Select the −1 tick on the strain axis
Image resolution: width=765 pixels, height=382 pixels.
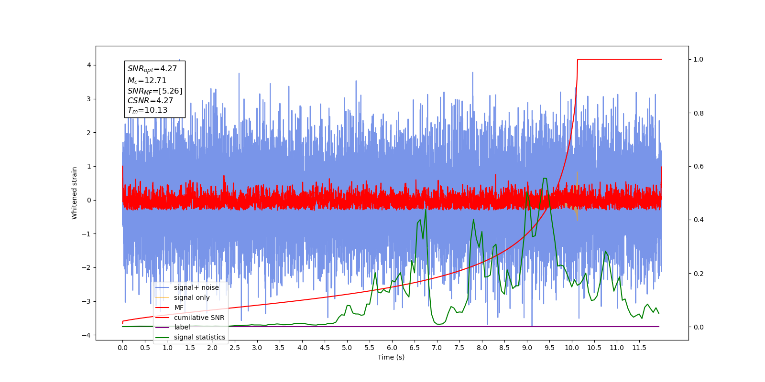pos(86,234)
